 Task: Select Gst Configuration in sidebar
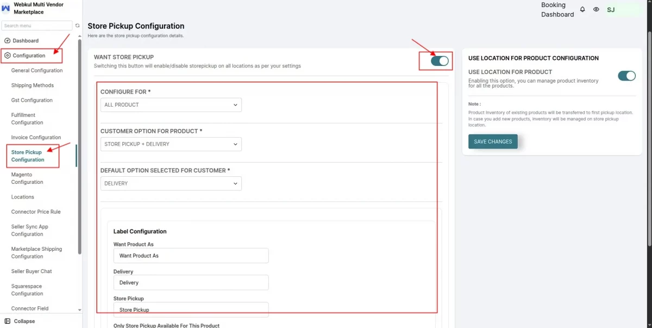point(32,100)
